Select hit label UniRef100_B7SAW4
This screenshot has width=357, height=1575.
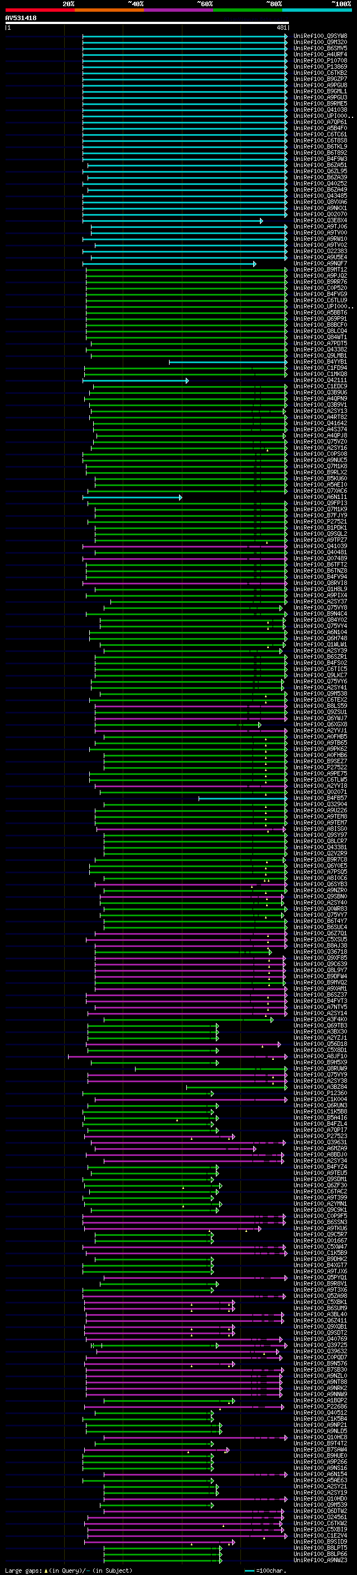(320, 1450)
